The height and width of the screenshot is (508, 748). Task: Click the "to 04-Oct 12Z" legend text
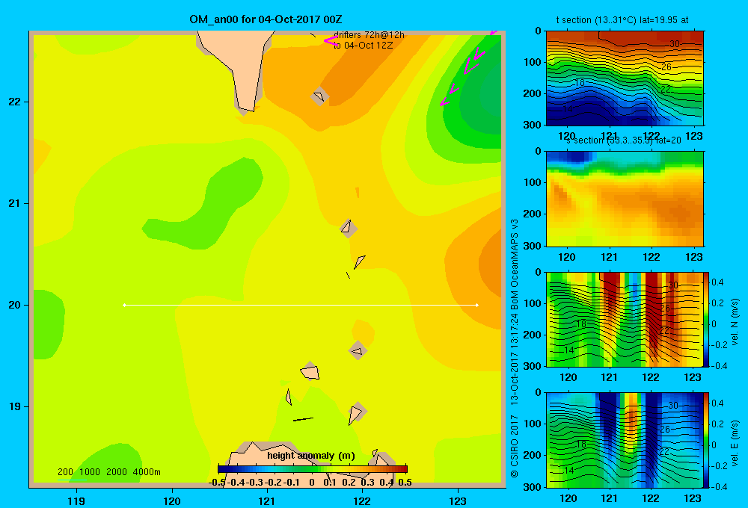click(363, 46)
